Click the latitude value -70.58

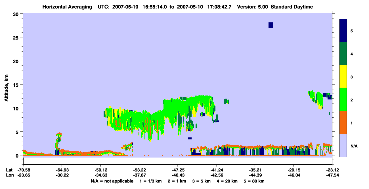[x=23, y=170]
